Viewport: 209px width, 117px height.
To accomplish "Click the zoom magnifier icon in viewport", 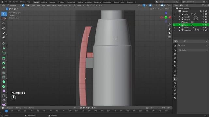I will [x=169, y=25].
